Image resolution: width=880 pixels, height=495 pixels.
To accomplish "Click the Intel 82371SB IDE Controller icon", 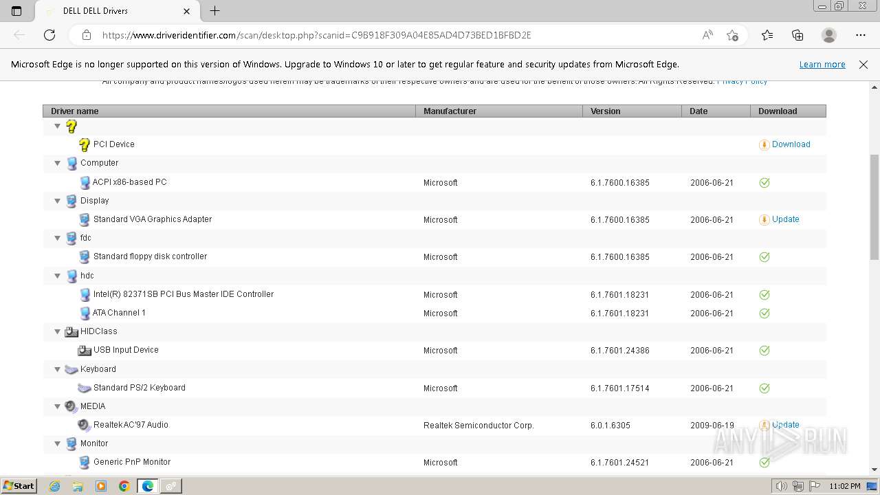I will pos(85,294).
